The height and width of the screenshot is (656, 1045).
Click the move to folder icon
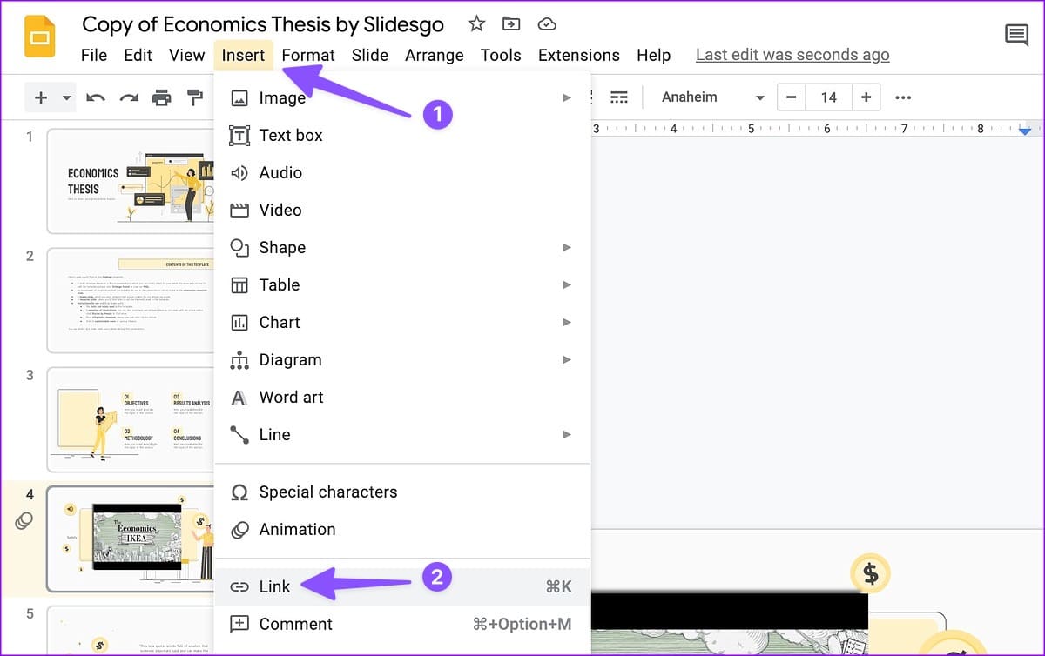pos(512,23)
